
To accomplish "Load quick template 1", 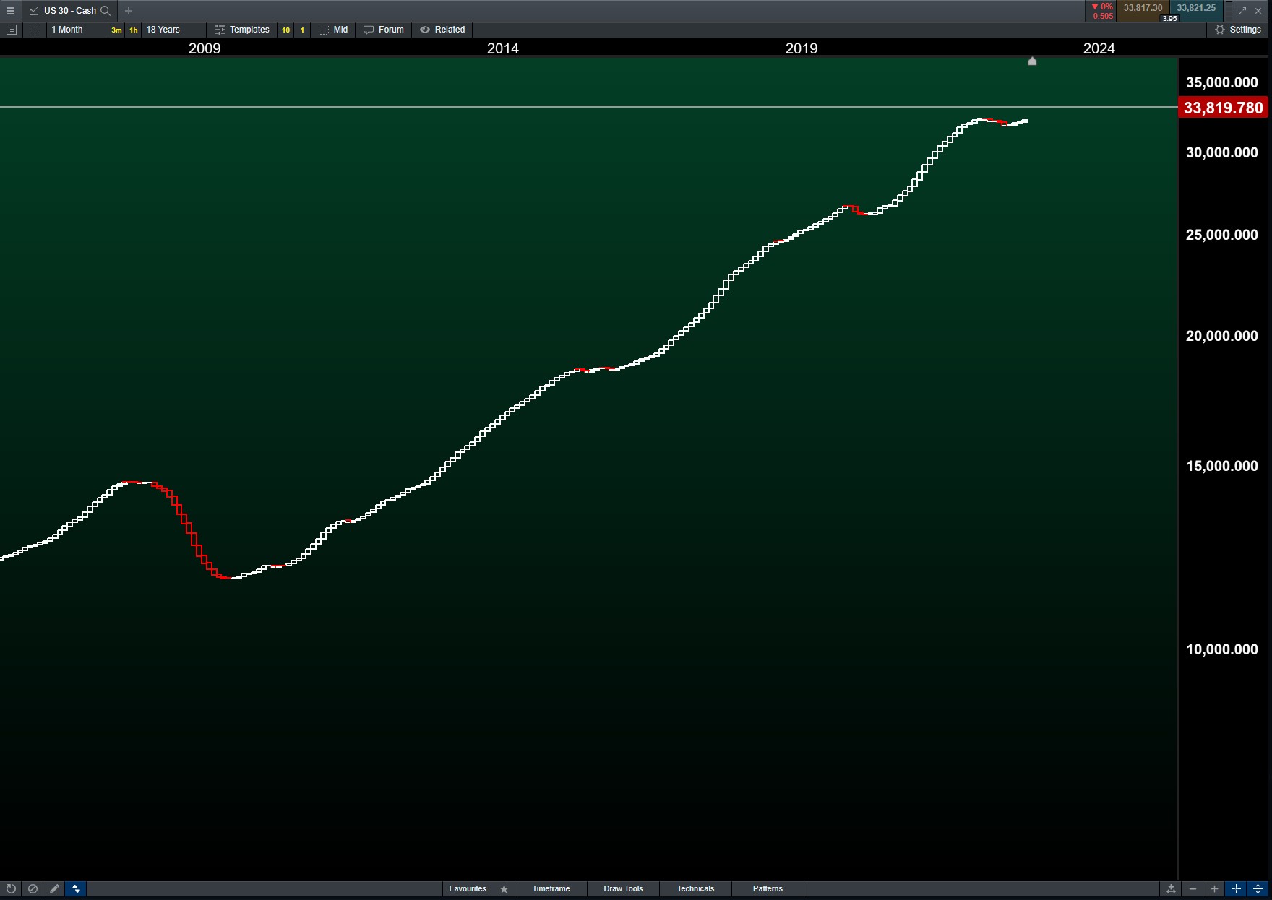I will [x=302, y=30].
